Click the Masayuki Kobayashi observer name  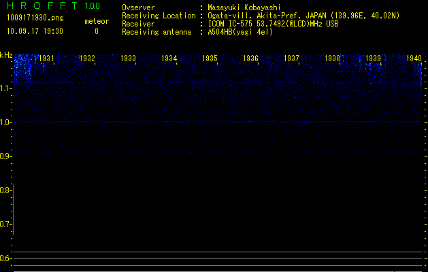pyautogui.click(x=244, y=7)
